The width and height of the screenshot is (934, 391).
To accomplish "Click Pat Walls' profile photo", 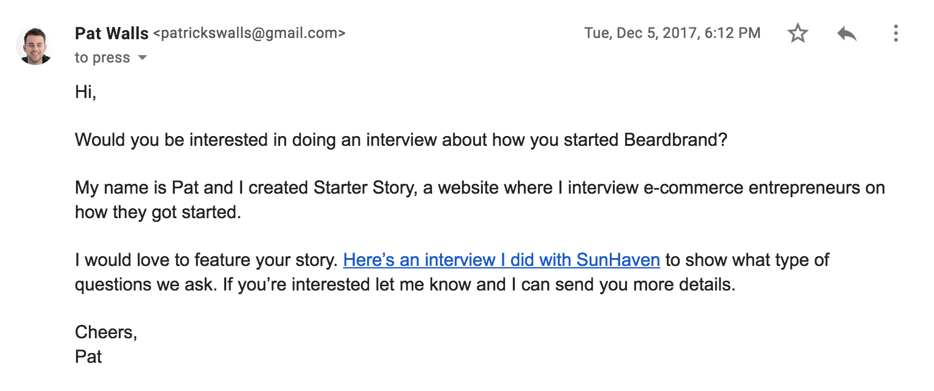I will click(34, 46).
